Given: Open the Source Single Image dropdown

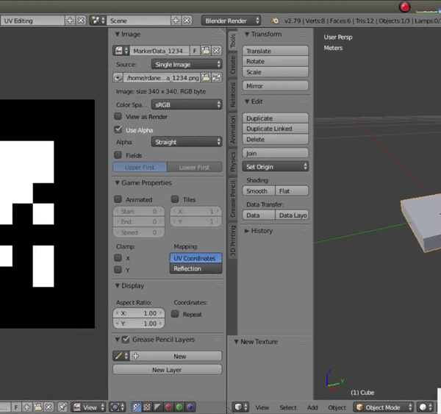Looking at the screenshot, I should 187,64.
